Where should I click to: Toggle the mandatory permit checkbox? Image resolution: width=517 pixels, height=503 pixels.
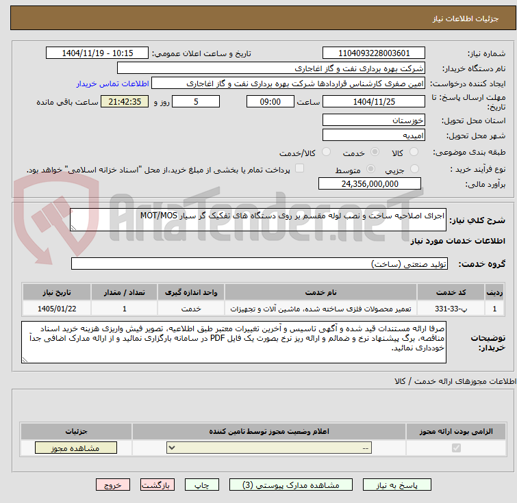[456, 448]
